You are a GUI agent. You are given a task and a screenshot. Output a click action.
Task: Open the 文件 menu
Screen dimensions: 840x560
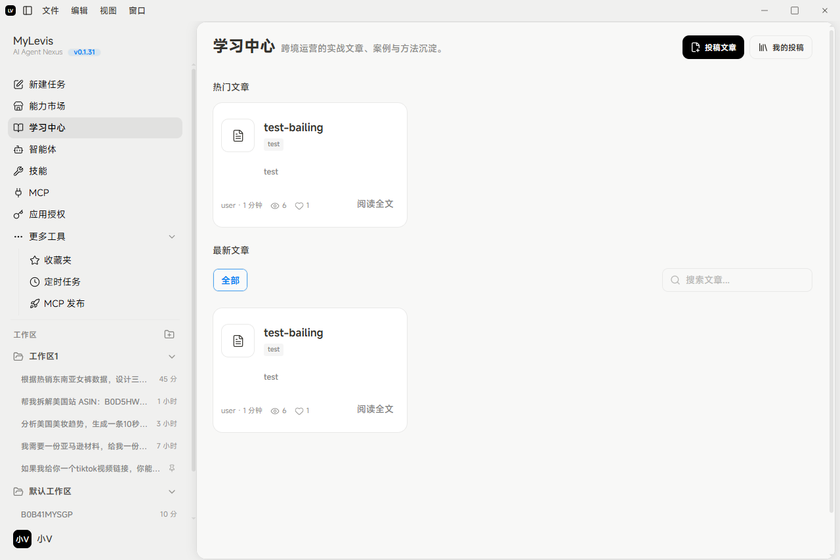(x=51, y=10)
